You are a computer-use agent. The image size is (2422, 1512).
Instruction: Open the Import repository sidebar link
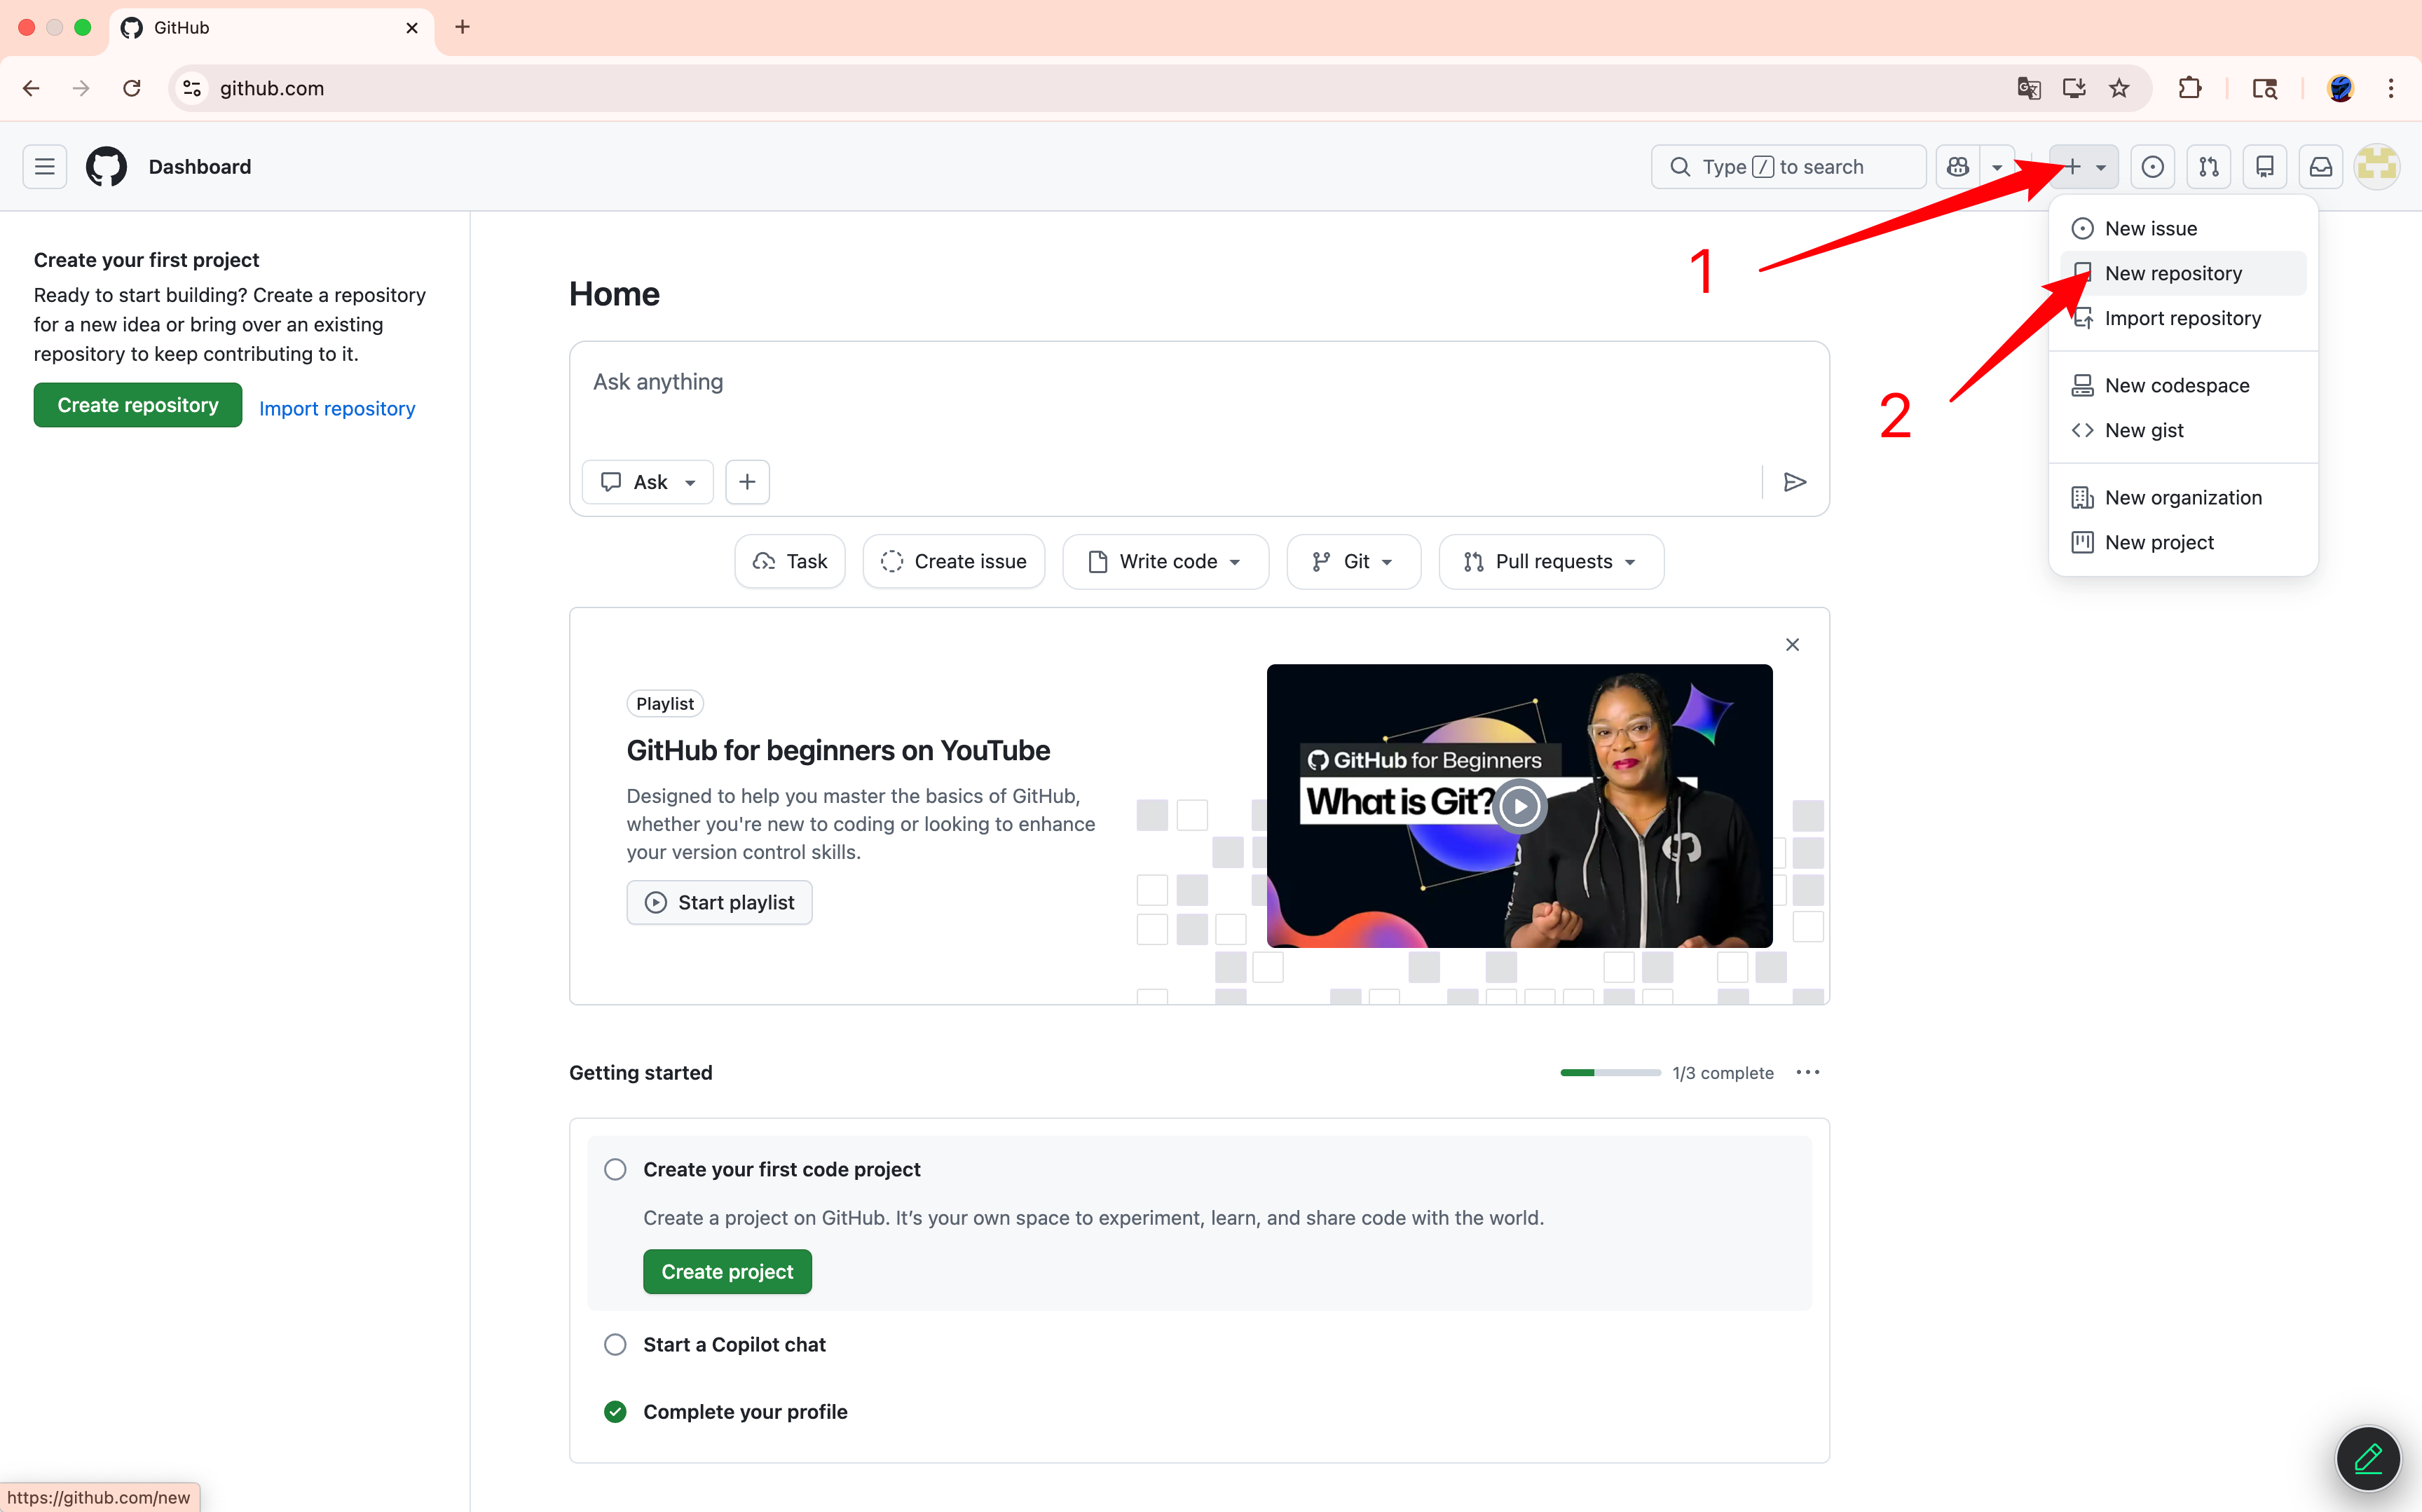click(337, 408)
